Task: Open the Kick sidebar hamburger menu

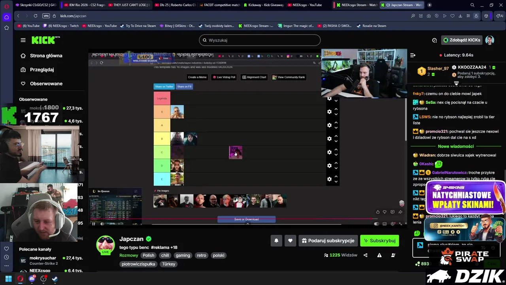Action: [x=23, y=40]
